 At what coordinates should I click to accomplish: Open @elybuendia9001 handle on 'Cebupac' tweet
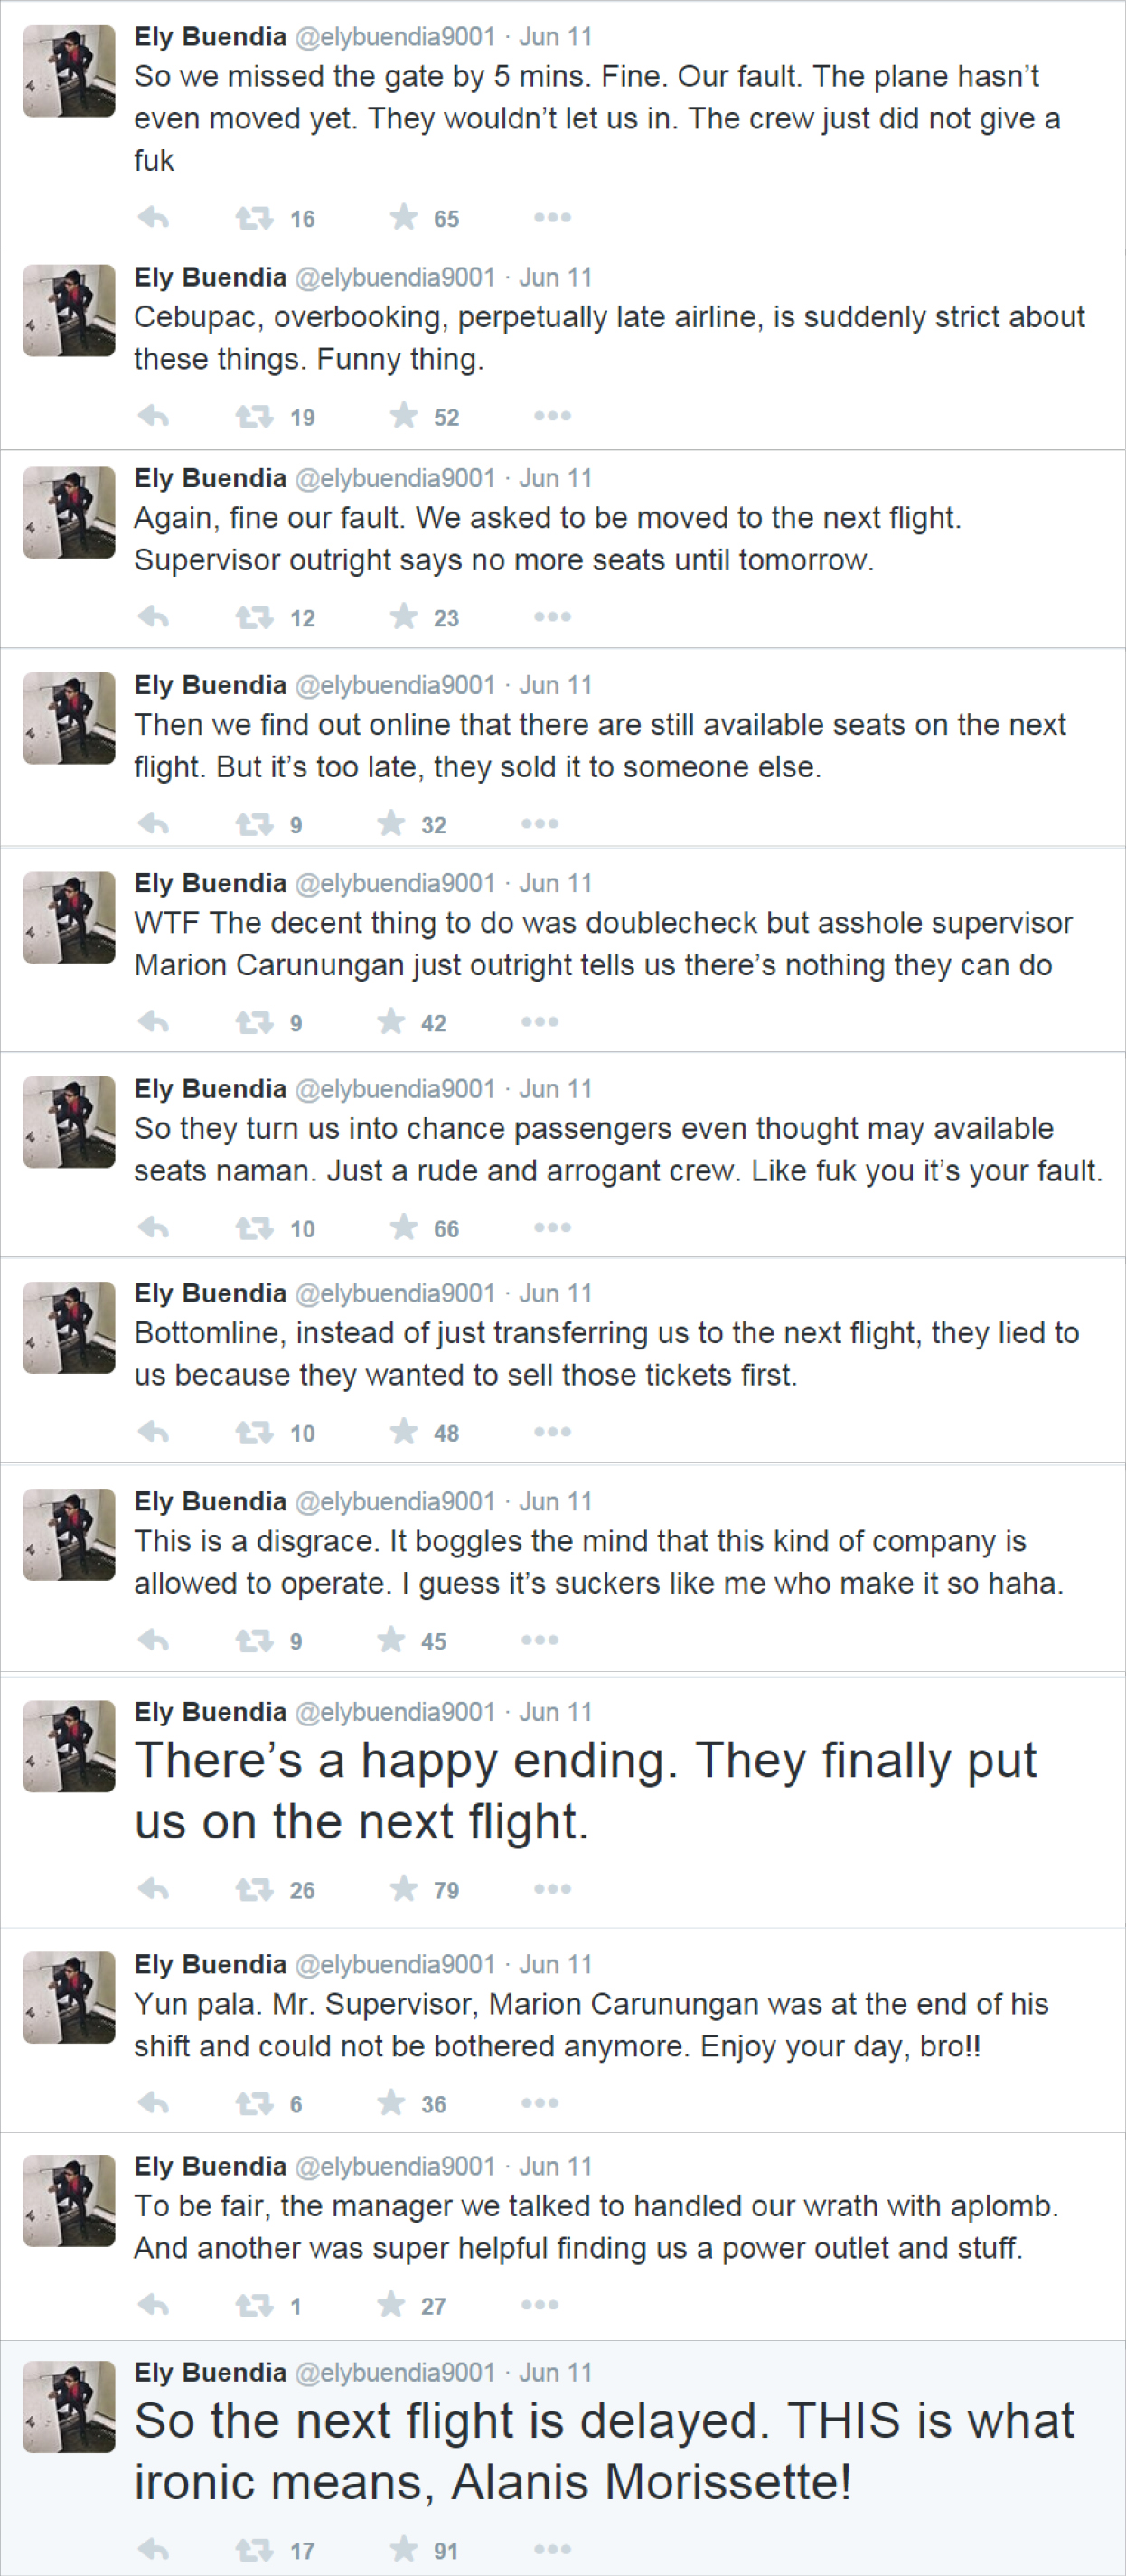[395, 277]
